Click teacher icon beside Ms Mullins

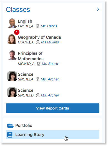tap(38, 42)
